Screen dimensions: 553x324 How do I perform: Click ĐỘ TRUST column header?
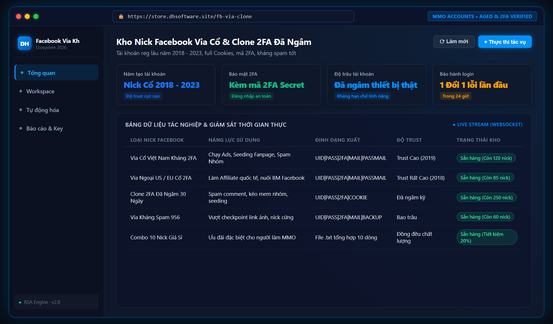click(409, 140)
